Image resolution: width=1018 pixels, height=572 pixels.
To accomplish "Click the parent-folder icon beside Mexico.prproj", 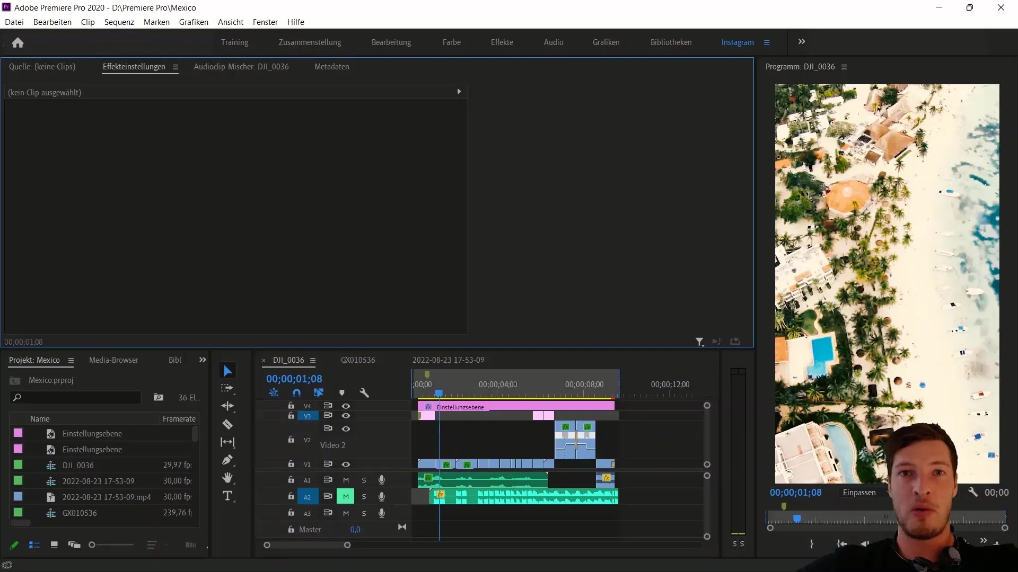I will (x=15, y=381).
